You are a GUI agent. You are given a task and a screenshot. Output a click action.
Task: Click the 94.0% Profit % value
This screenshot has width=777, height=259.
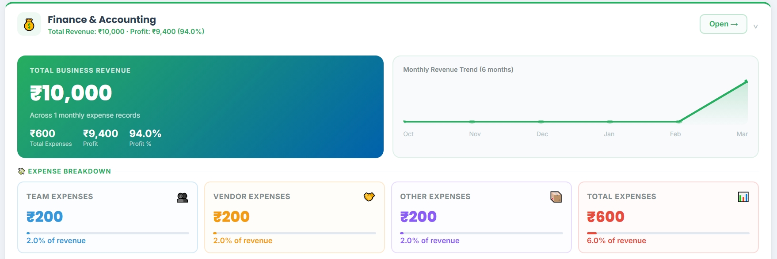(145, 133)
